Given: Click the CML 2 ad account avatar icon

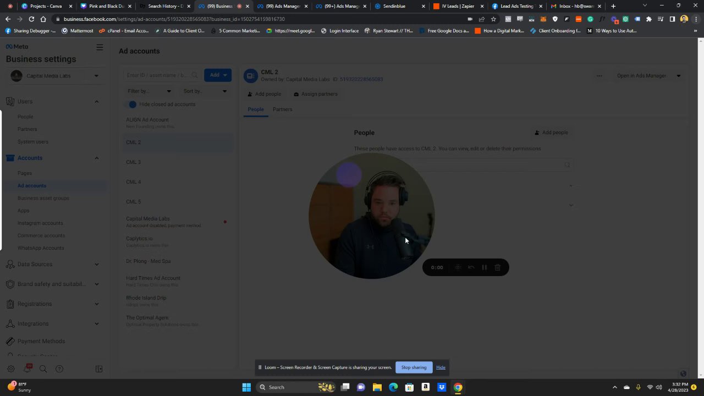Looking at the screenshot, I should [251, 76].
